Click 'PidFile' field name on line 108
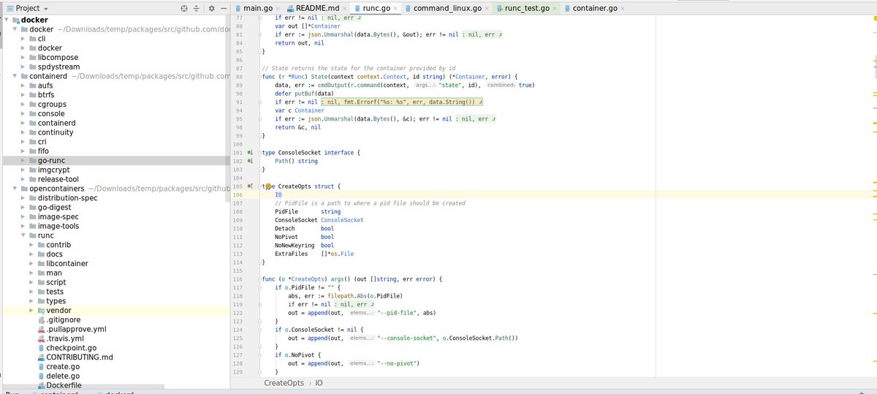The width and height of the screenshot is (877, 394). [x=286, y=211]
